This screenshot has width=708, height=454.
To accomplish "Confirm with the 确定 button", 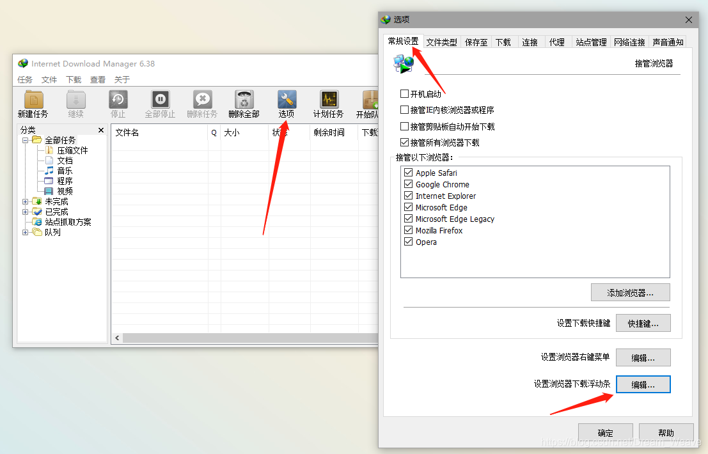I will point(606,432).
